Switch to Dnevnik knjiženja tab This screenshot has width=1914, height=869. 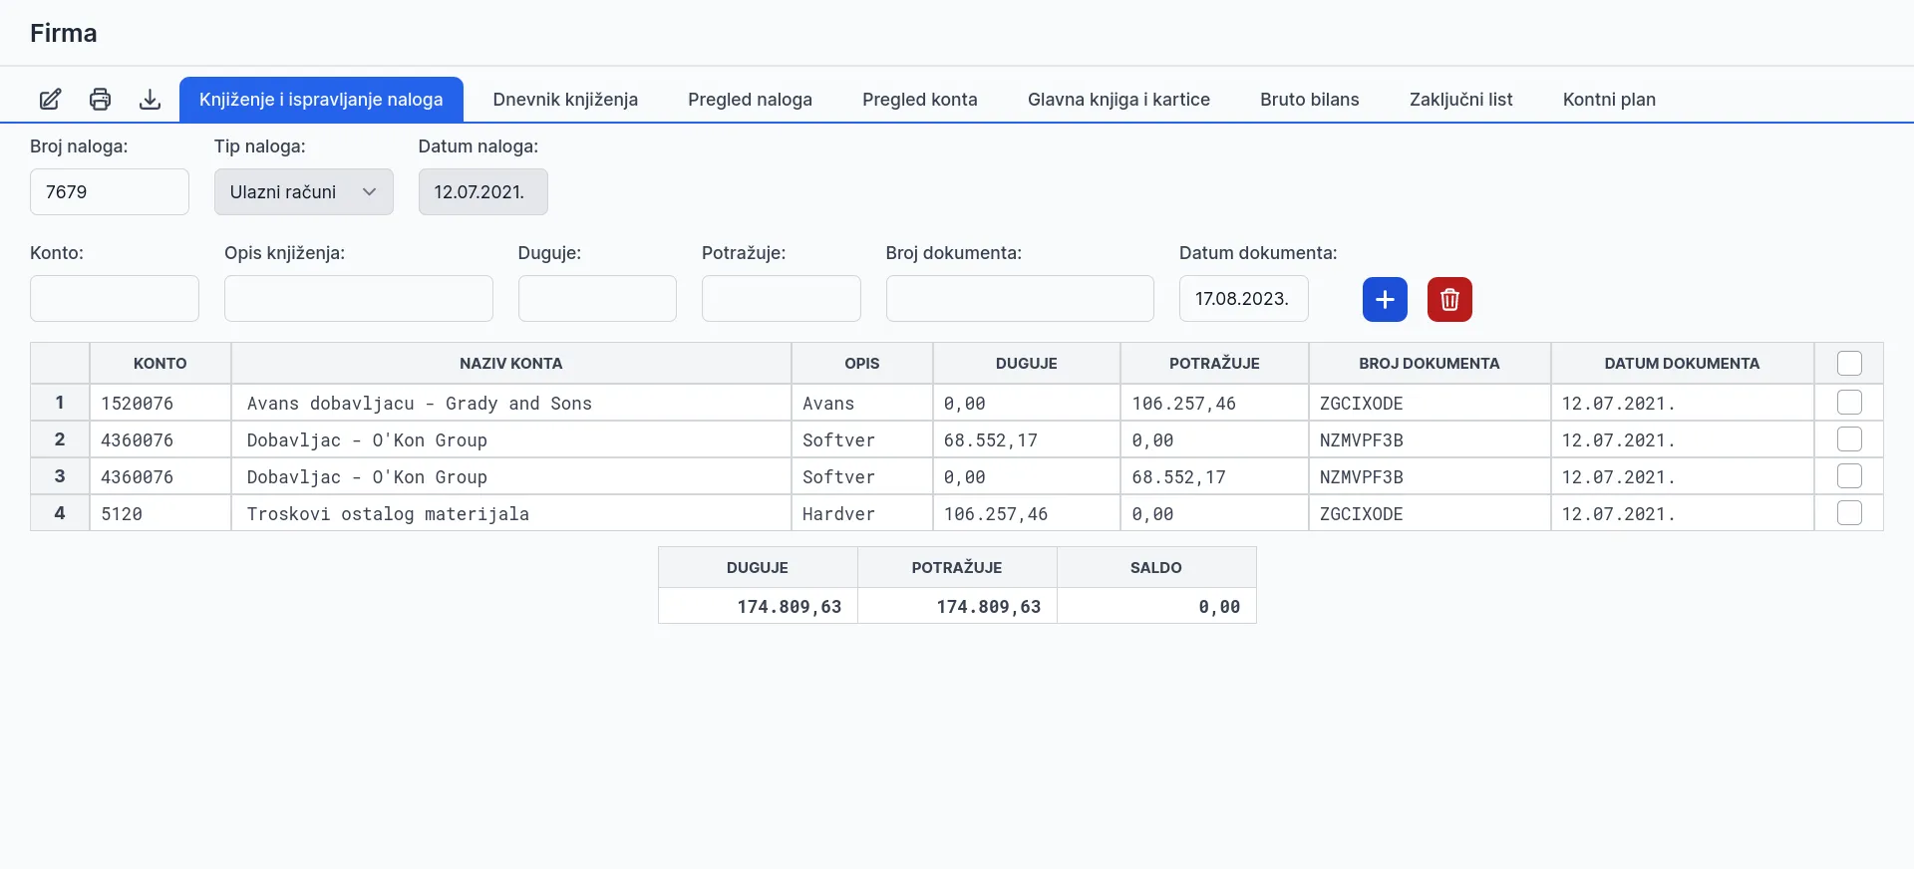pyautogui.click(x=565, y=100)
